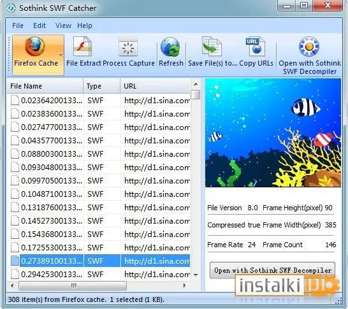Click Save File(s) to... icon
348x309 pixels.
[x=212, y=47]
